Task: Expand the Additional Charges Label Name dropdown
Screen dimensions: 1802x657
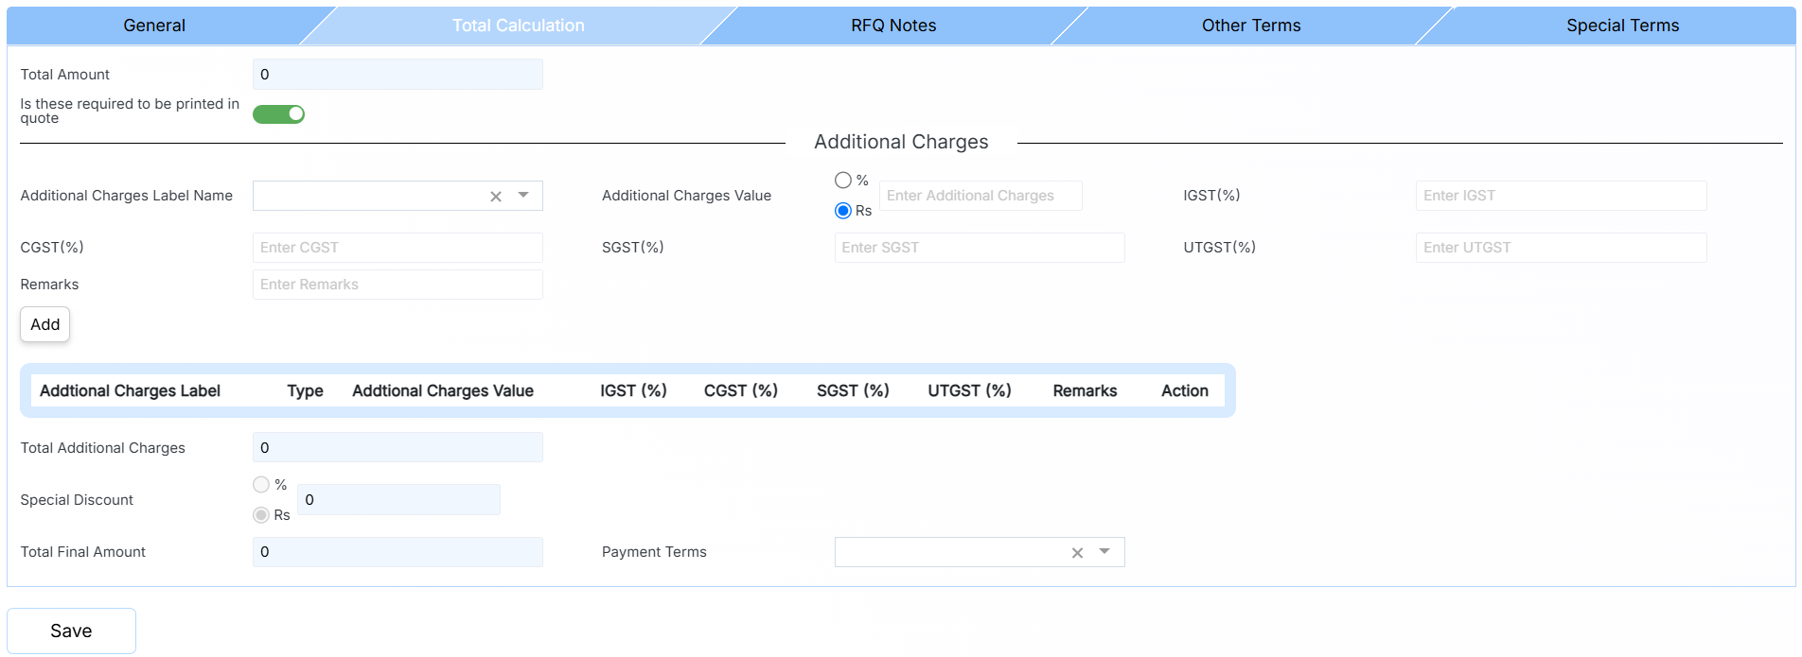Action: pyautogui.click(x=523, y=196)
